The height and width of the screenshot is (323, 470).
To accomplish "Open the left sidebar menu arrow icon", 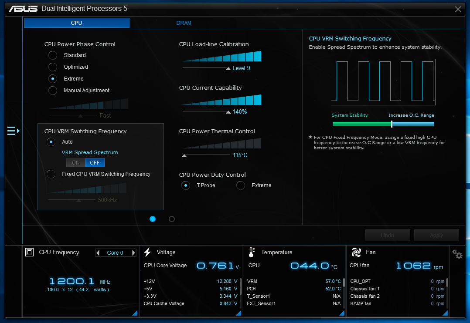I will coord(14,131).
